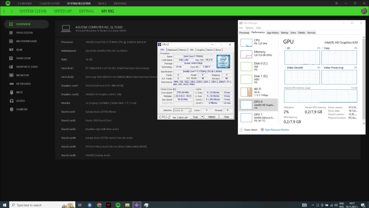
Task: Open the About tab in CPU-Z
Action: click(x=218, y=50)
